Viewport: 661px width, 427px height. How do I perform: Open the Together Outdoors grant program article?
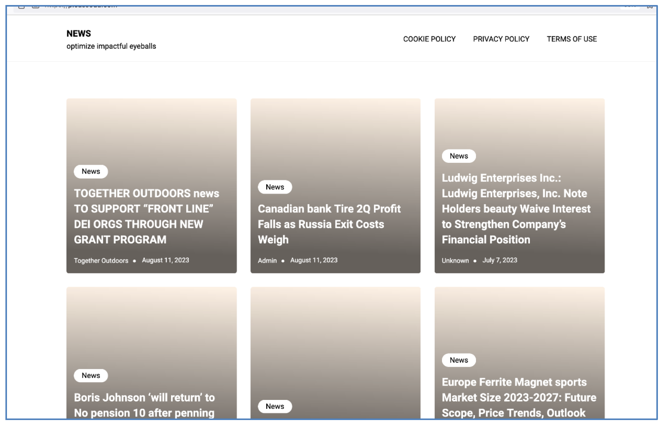click(146, 216)
